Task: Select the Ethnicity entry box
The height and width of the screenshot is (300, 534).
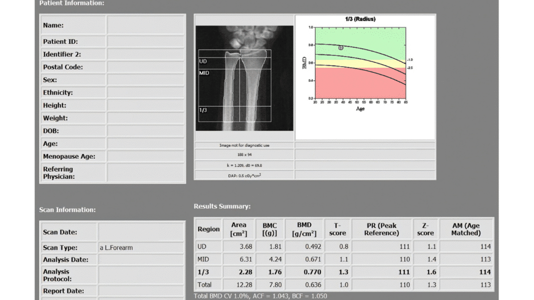Action: click(146, 92)
